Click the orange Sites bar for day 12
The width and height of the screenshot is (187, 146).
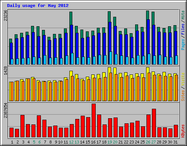pyautogui.click(x=72, y=89)
